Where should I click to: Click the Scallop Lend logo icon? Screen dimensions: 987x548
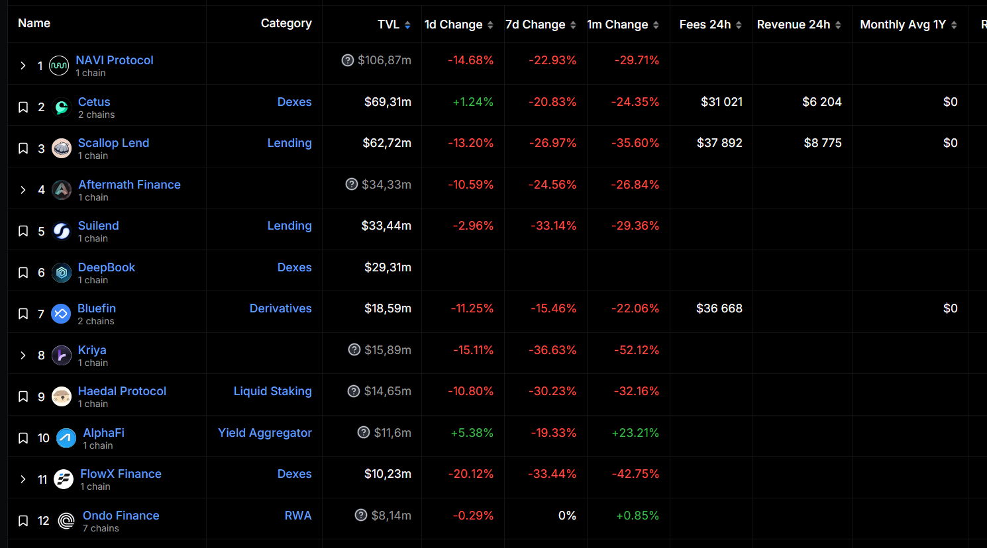pos(62,148)
